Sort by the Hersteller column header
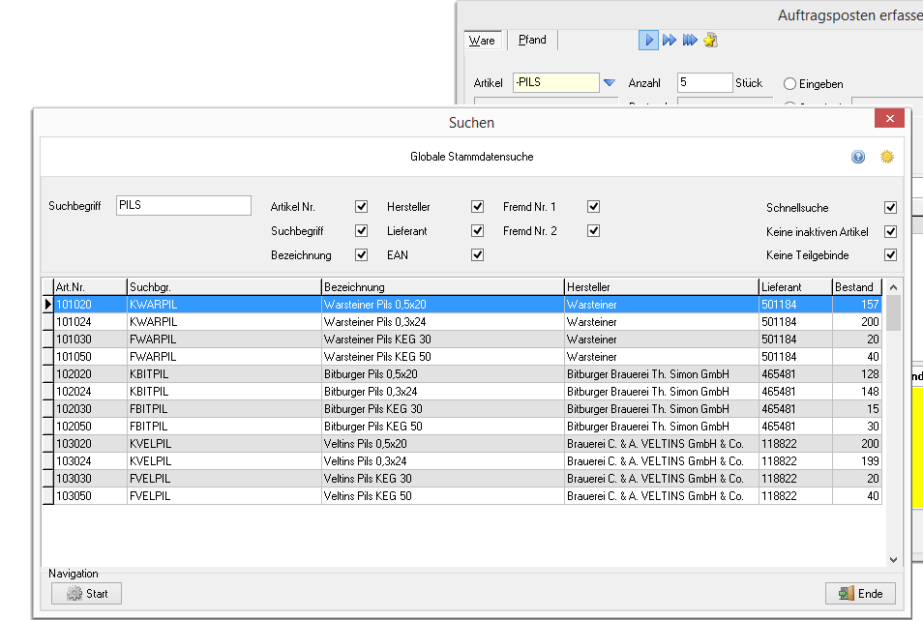The height and width of the screenshot is (620, 923). 662,287
